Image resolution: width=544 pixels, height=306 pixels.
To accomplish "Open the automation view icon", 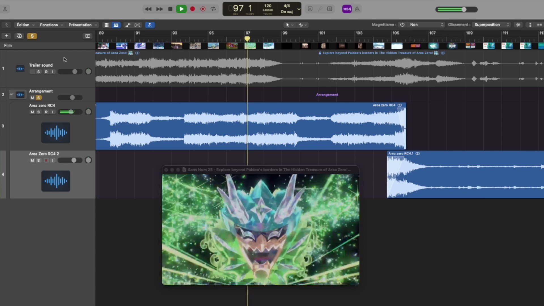I will [128, 25].
